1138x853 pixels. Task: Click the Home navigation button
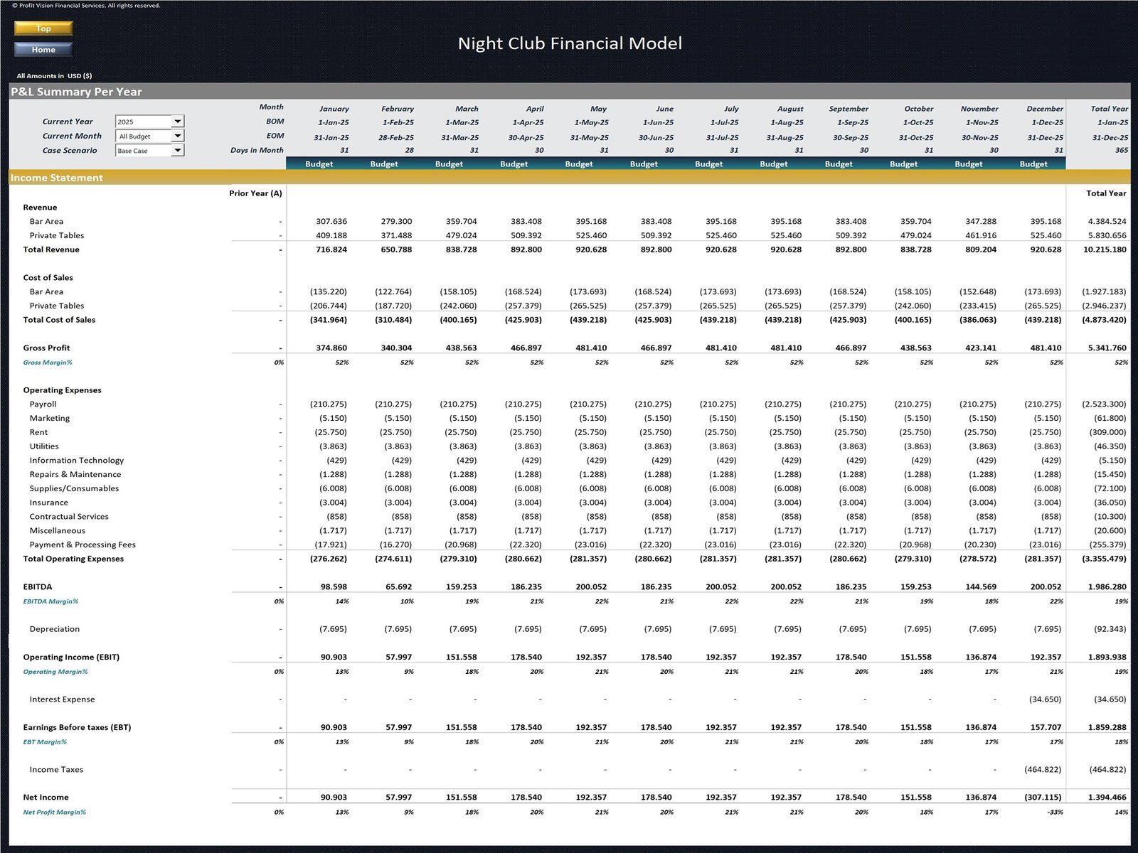click(43, 49)
